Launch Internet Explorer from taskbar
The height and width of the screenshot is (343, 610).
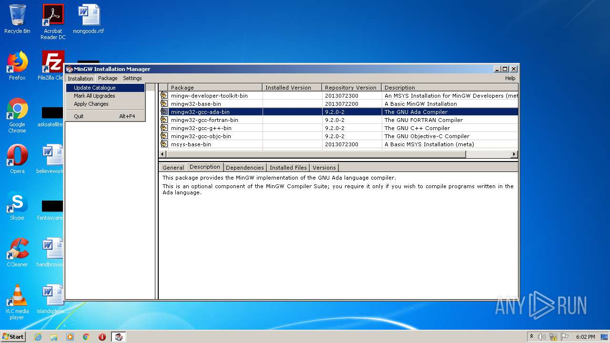pyautogui.click(x=38, y=337)
